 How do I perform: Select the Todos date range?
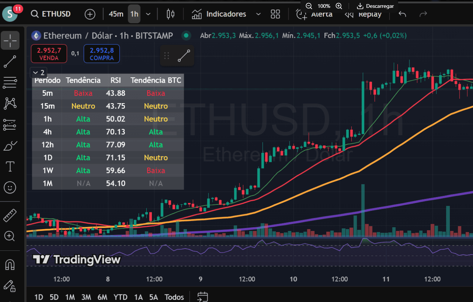174,297
